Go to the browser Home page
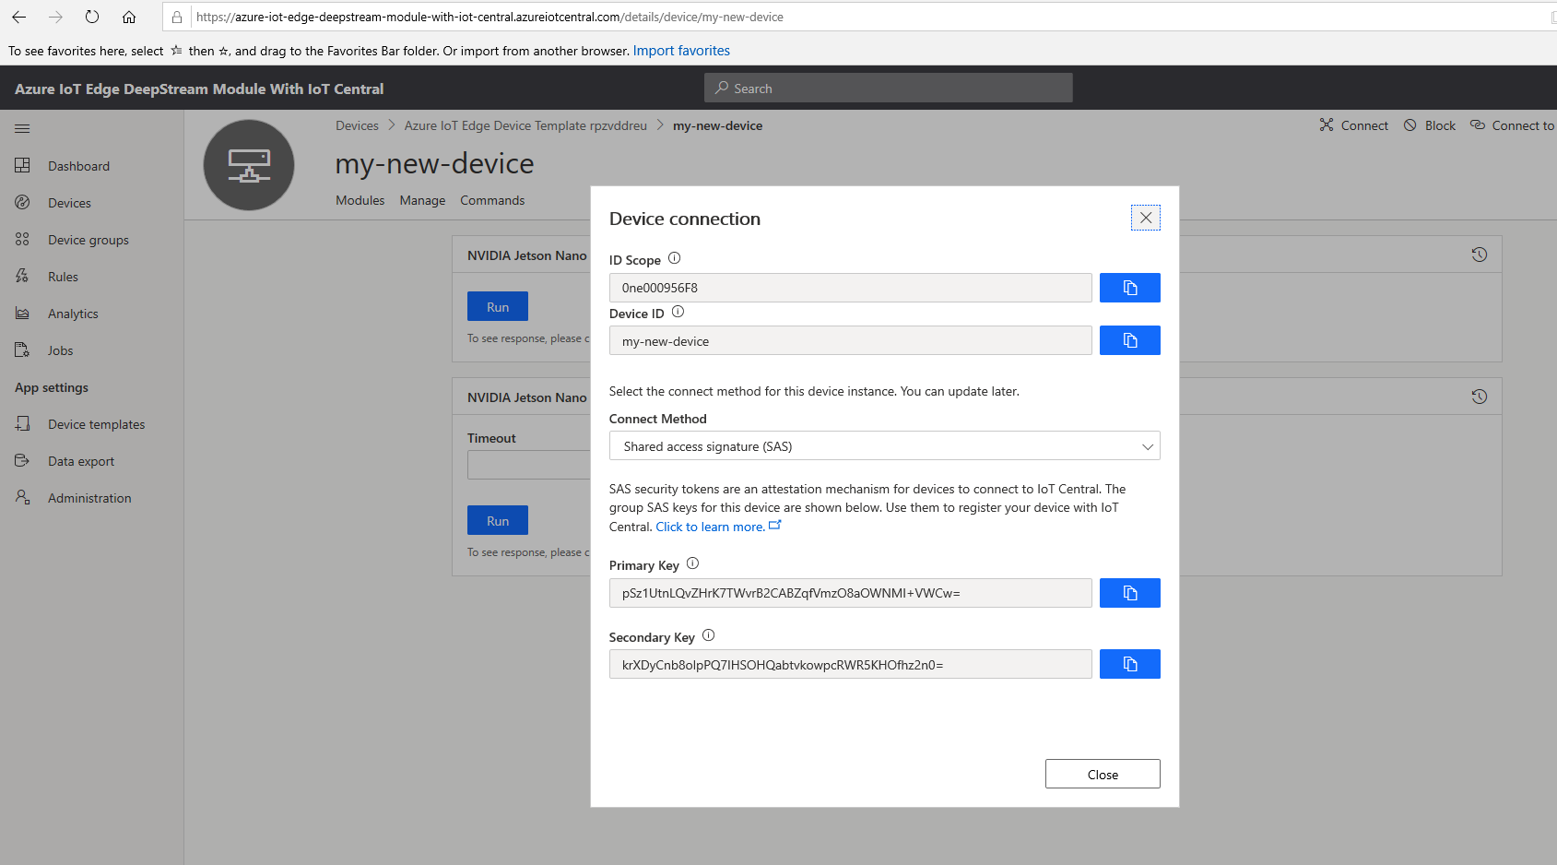Viewport: 1557px width, 865px height. [x=129, y=17]
